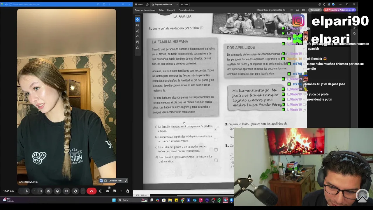Select the sign tool in the side toolbar

click(138, 48)
